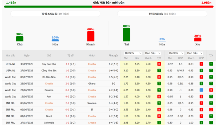Image resolution: width=216 pixels, height=125 pixels.
Task: Open the Ban đầu dropdown beside second Bet365
Action: point(195,53)
